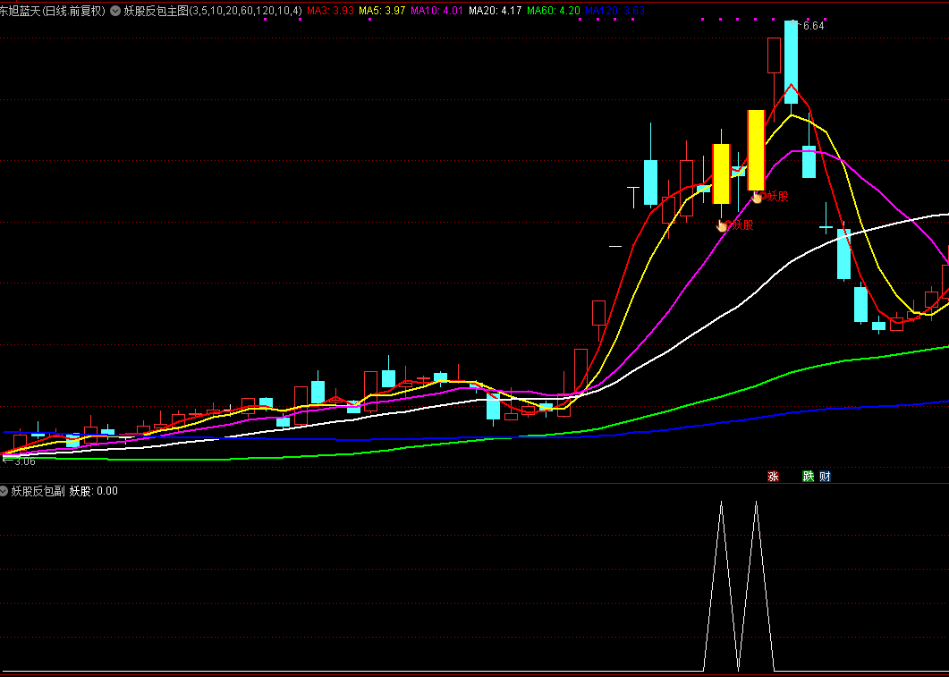This screenshot has height=677, width=949.
Task: Expand the 妖股反包副 sub-indicator menu arrow
Action: pos(4,491)
